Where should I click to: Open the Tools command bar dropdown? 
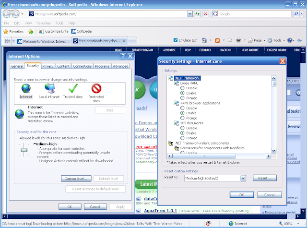tap(284, 40)
